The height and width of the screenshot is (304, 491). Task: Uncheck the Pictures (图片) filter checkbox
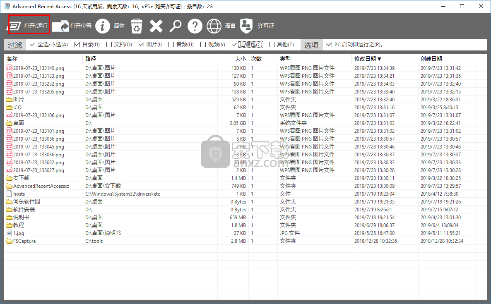point(141,44)
